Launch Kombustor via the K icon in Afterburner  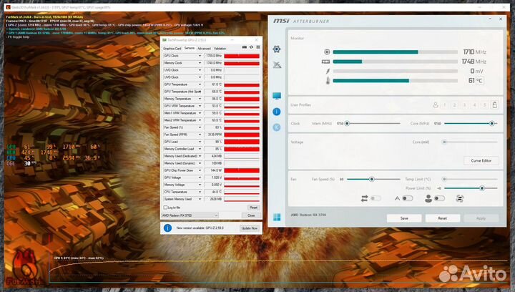pos(277,127)
